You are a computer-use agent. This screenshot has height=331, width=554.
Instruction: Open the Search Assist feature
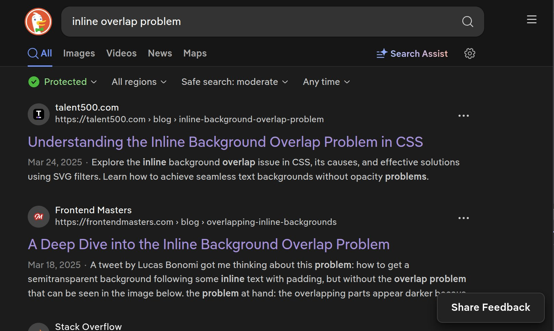click(x=419, y=53)
